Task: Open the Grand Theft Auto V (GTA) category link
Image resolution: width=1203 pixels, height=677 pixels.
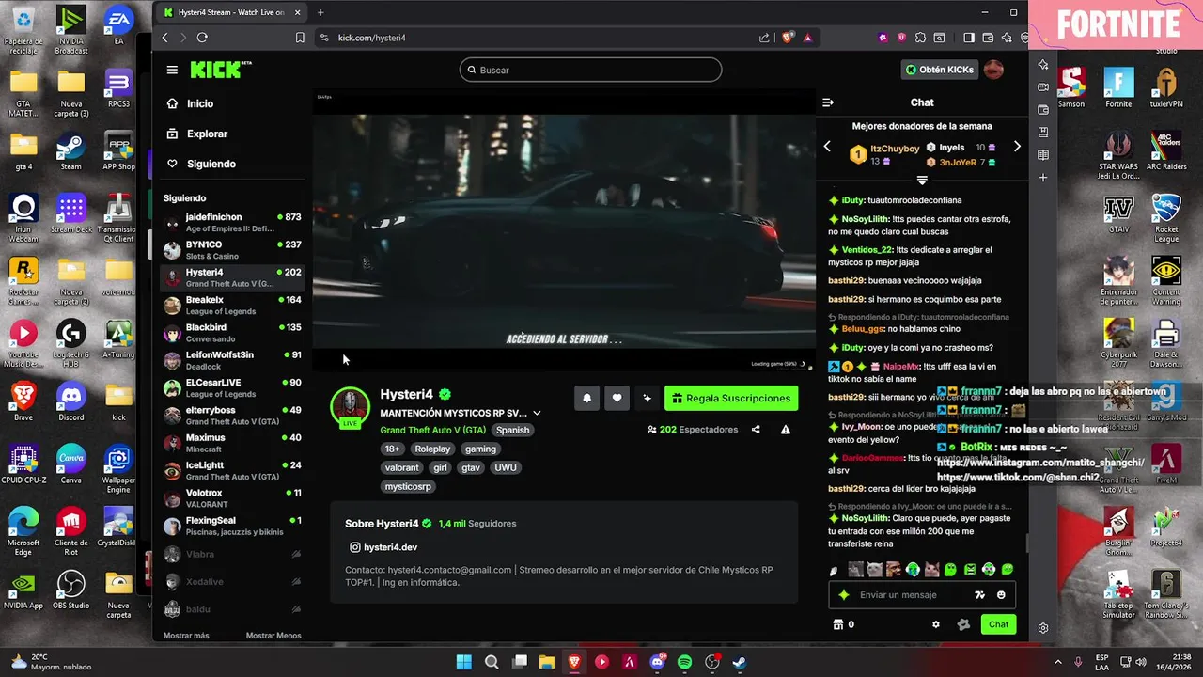Action: [433, 430]
